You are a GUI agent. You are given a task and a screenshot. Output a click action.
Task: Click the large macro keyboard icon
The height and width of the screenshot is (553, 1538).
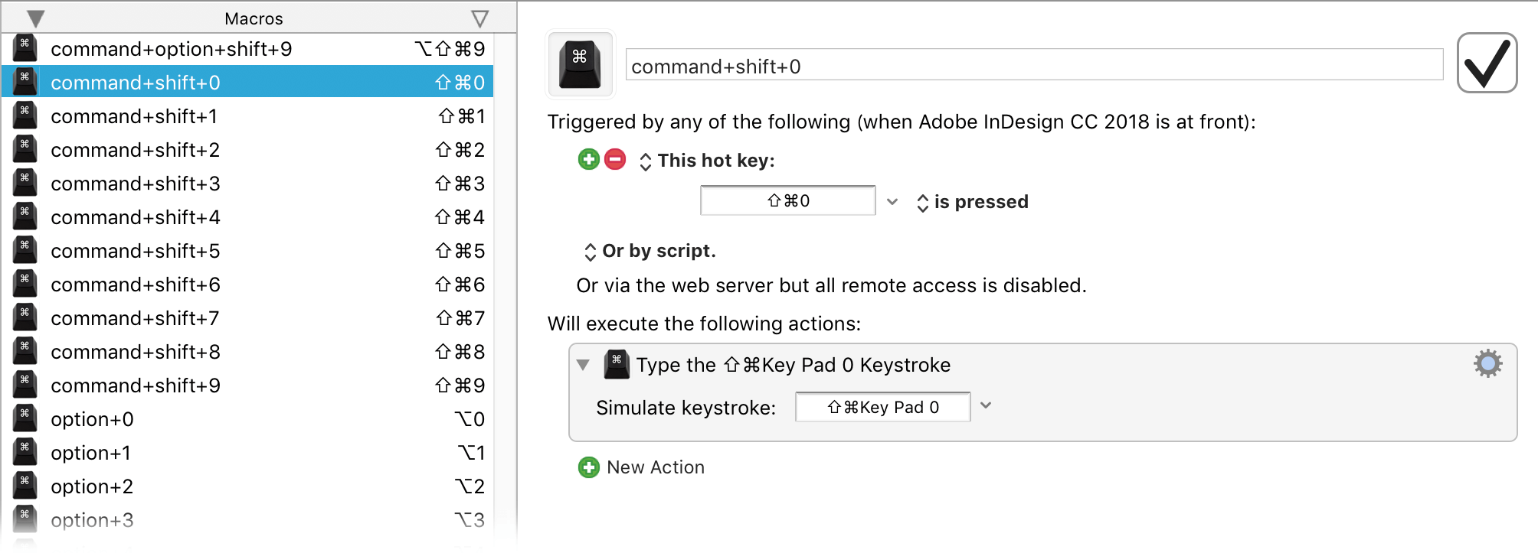(x=580, y=64)
